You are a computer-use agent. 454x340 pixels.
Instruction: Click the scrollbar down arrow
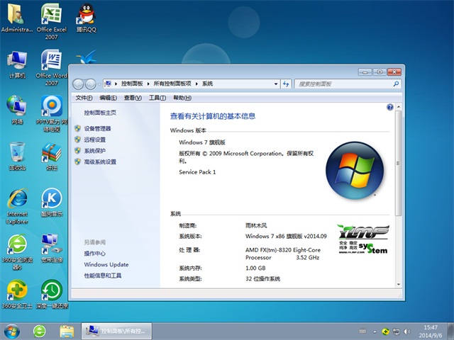tap(399, 284)
